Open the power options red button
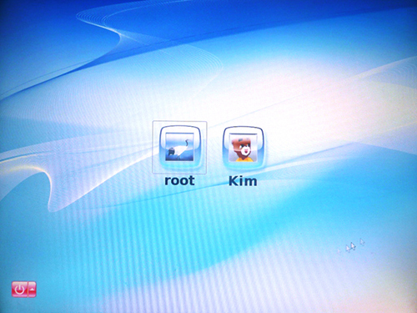The height and width of the screenshot is (313, 417). tap(19, 289)
